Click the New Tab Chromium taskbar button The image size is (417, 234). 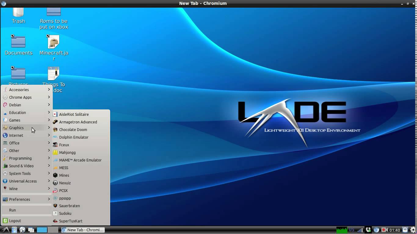(x=83, y=230)
